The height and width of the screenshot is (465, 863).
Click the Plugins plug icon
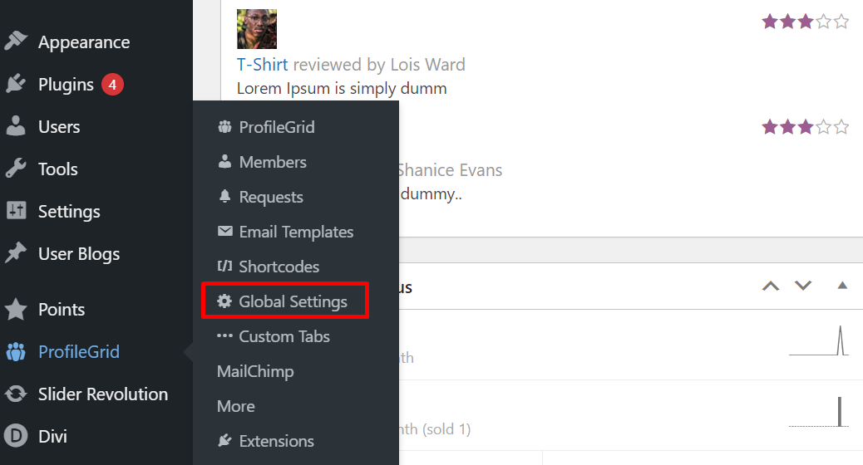(16, 84)
